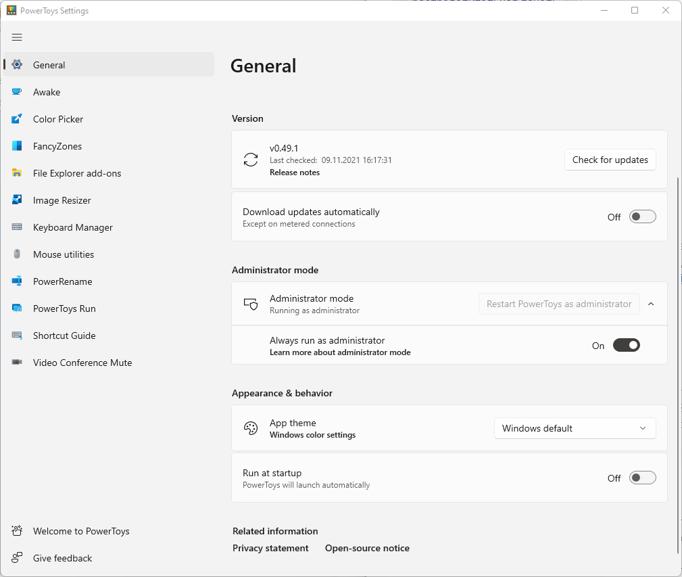
Task: Open Color Picker via its sidebar icon
Action: click(x=18, y=119)
